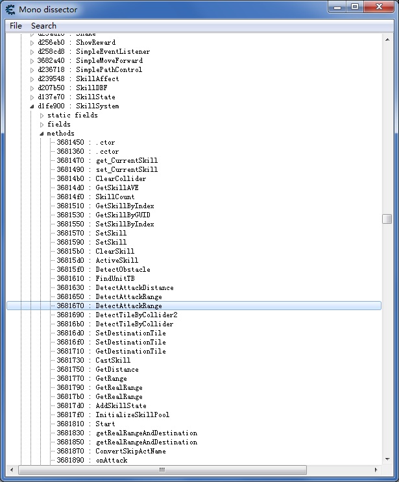Expand the fields node
Screen dimensions: 399x482
(x=42, y=125)
